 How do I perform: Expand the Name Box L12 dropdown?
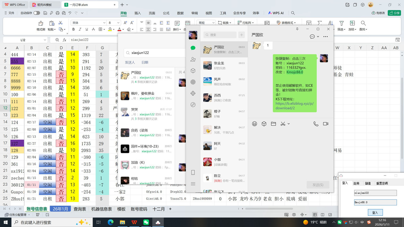tap(44, 40)
